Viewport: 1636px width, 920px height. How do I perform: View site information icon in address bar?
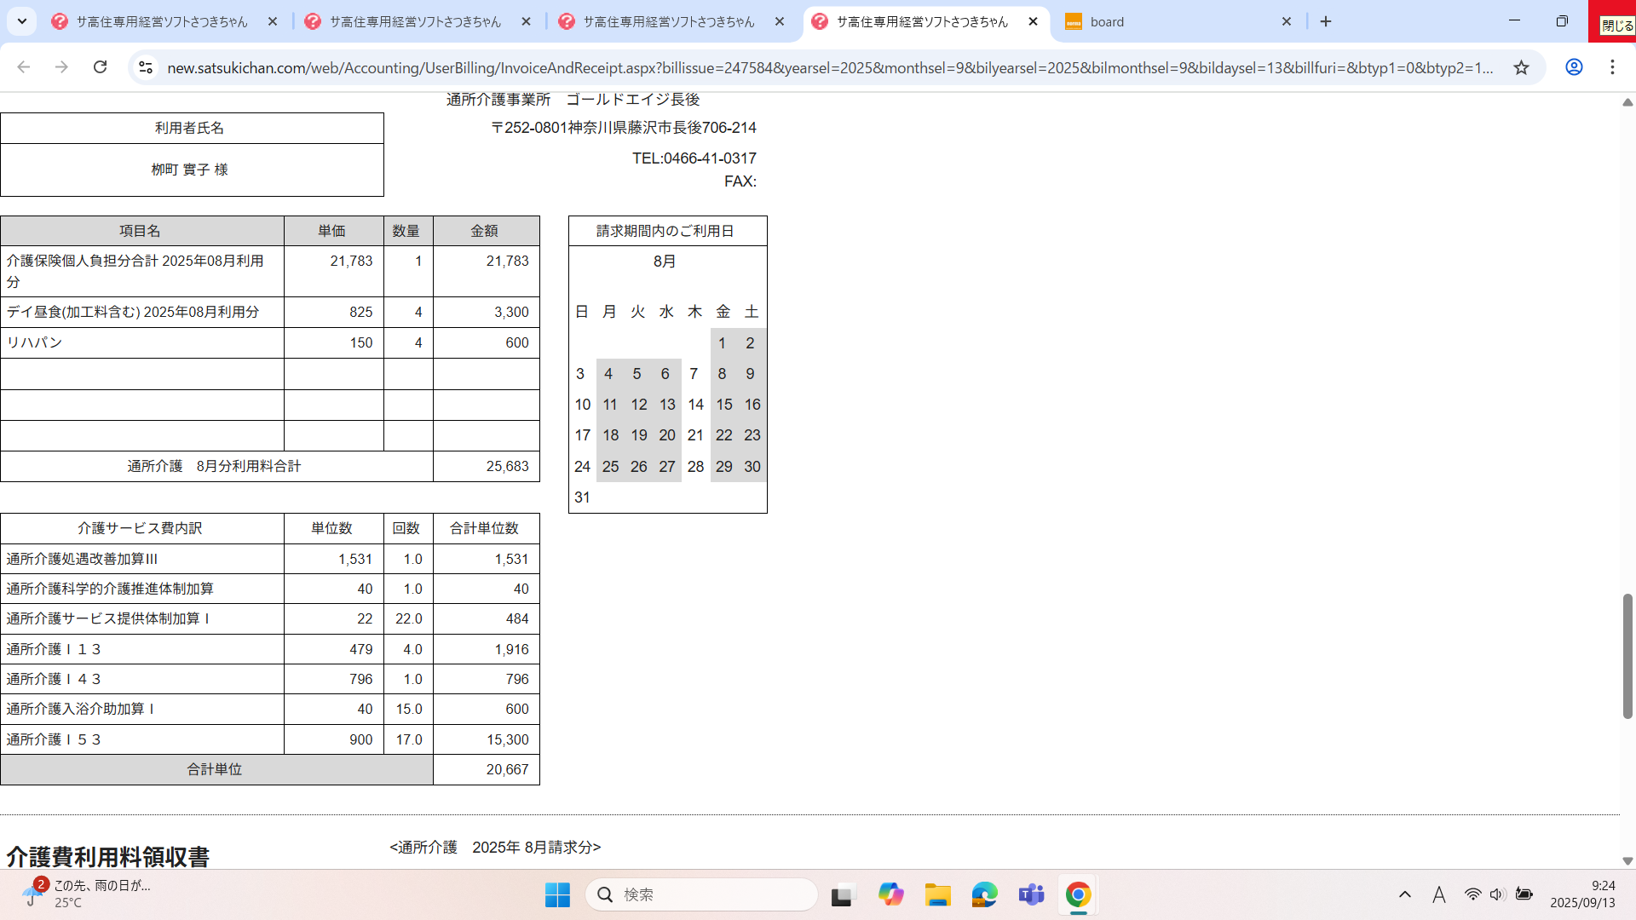(x=146, y=67)
